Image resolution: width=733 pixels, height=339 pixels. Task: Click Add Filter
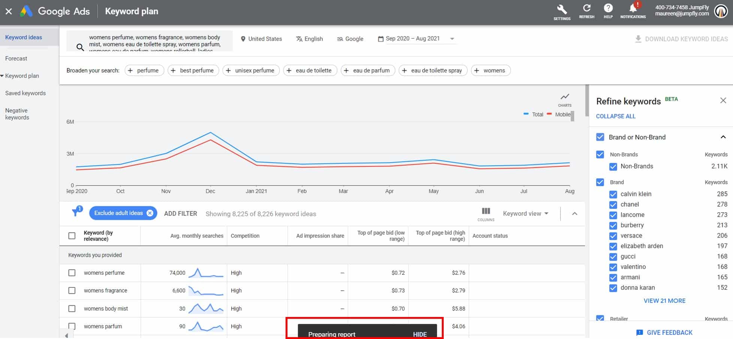pos(181,214)
